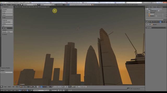Click the Duplicate Linked button
Viewport: 167px width, 93px height.
7,22
